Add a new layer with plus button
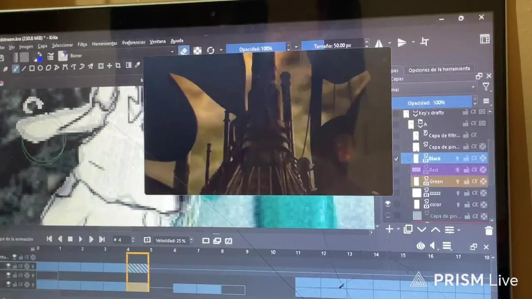 389,229
